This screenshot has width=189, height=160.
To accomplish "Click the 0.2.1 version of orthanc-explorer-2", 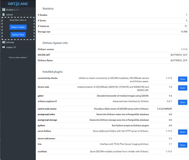I will coord(169,101).
